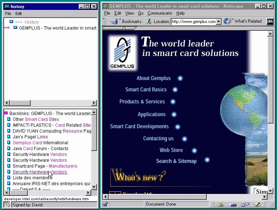Image resolution: width=277 pixels, height=210 pixels.
Task: Open the Applications link
Action: [152, 114]
